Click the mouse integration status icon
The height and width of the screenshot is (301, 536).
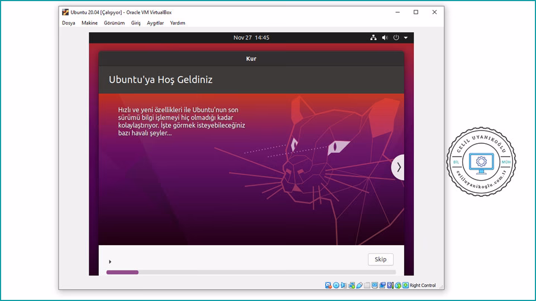click(398, 285)
